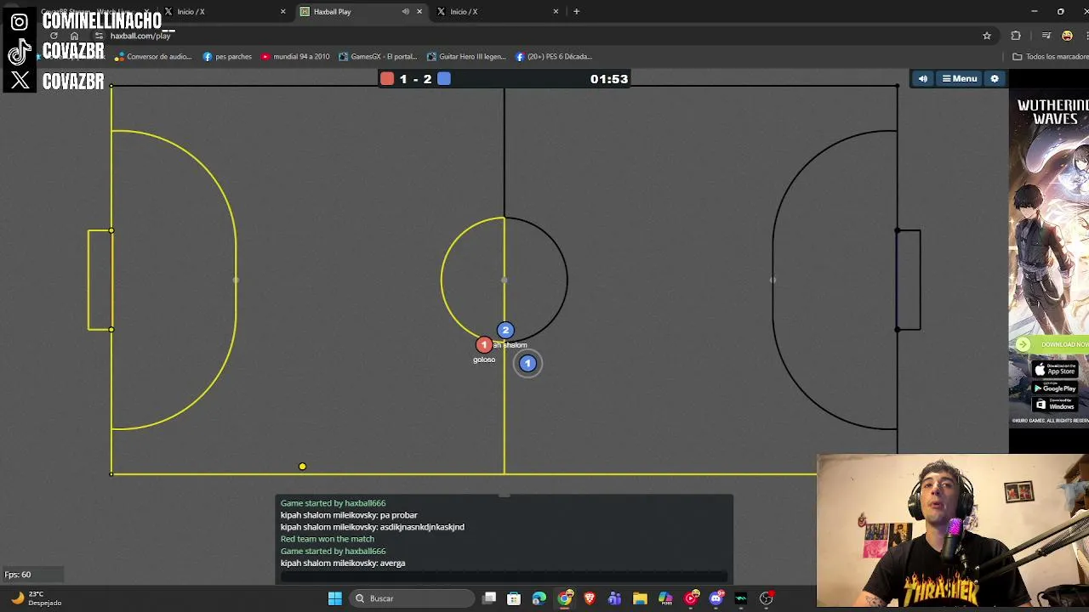
Task: Open (20+) PES 6 Década bookmark
Action: (x=554, y=57)
